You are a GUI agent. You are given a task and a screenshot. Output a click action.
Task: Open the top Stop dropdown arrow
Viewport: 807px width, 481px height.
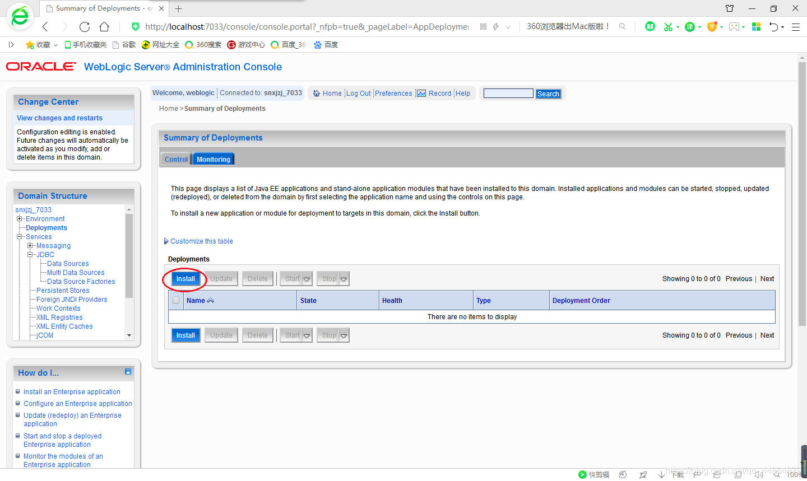(x=344, y=279)
